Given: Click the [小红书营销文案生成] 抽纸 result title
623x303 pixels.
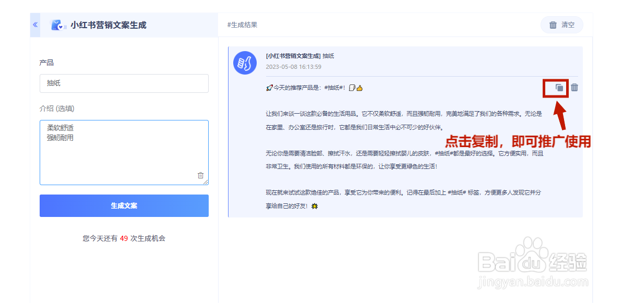Looking at the screenshot, I should [300, 56].
